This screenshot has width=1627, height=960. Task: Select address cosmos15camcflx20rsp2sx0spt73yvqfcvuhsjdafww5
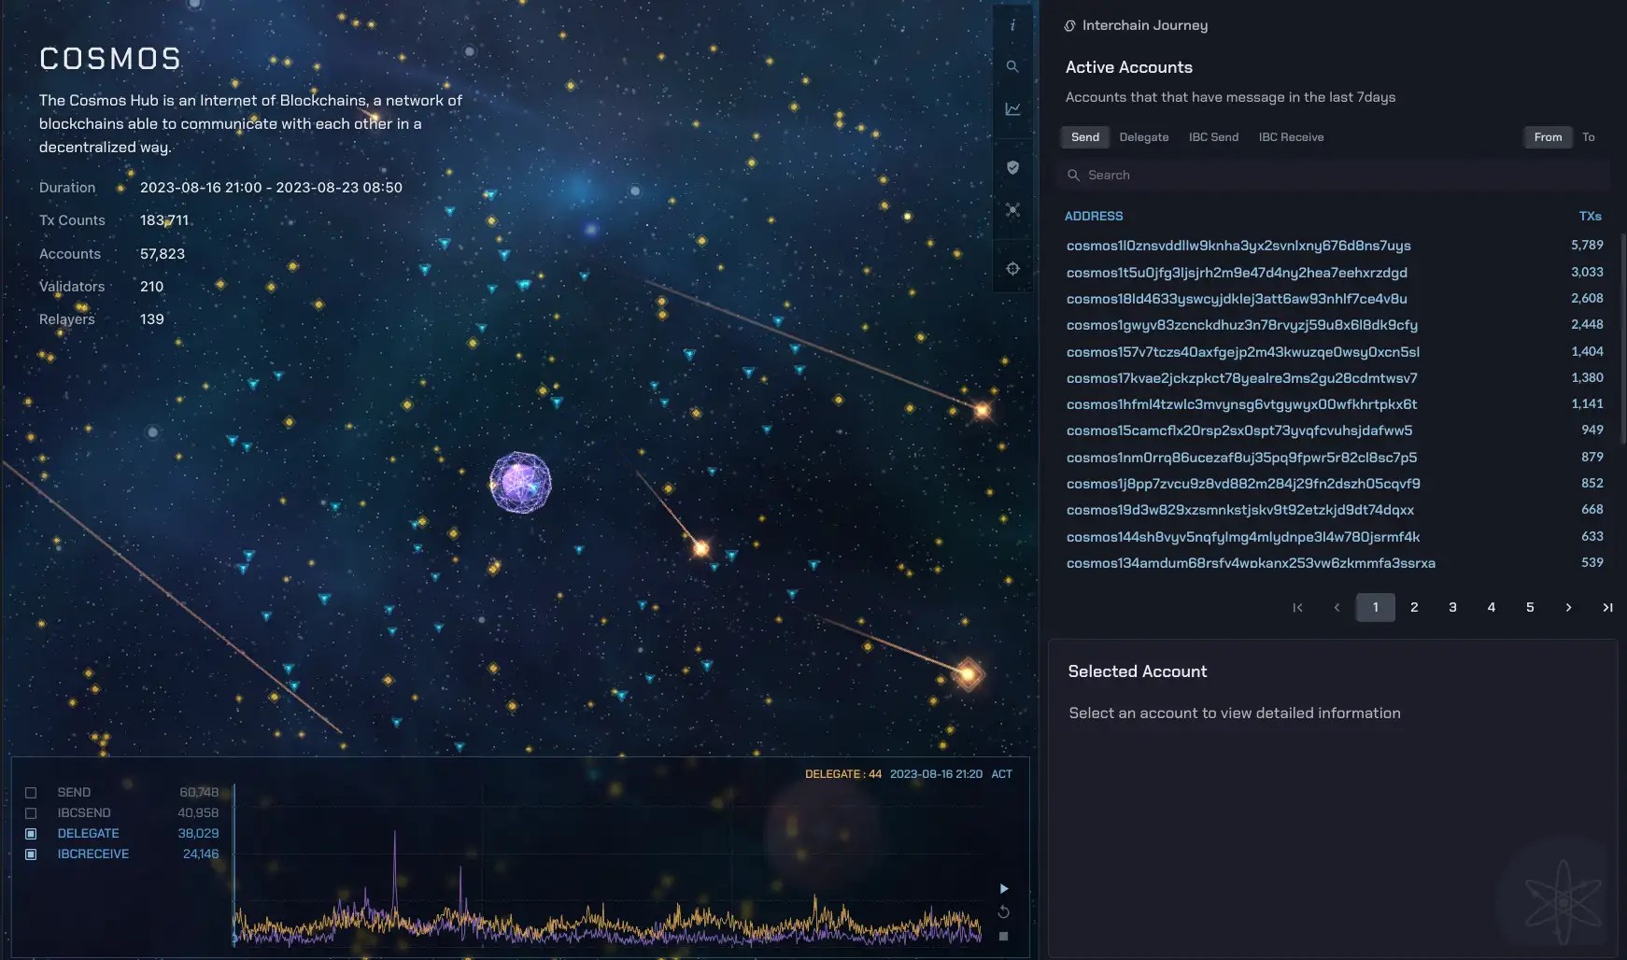coord(1239,431)
